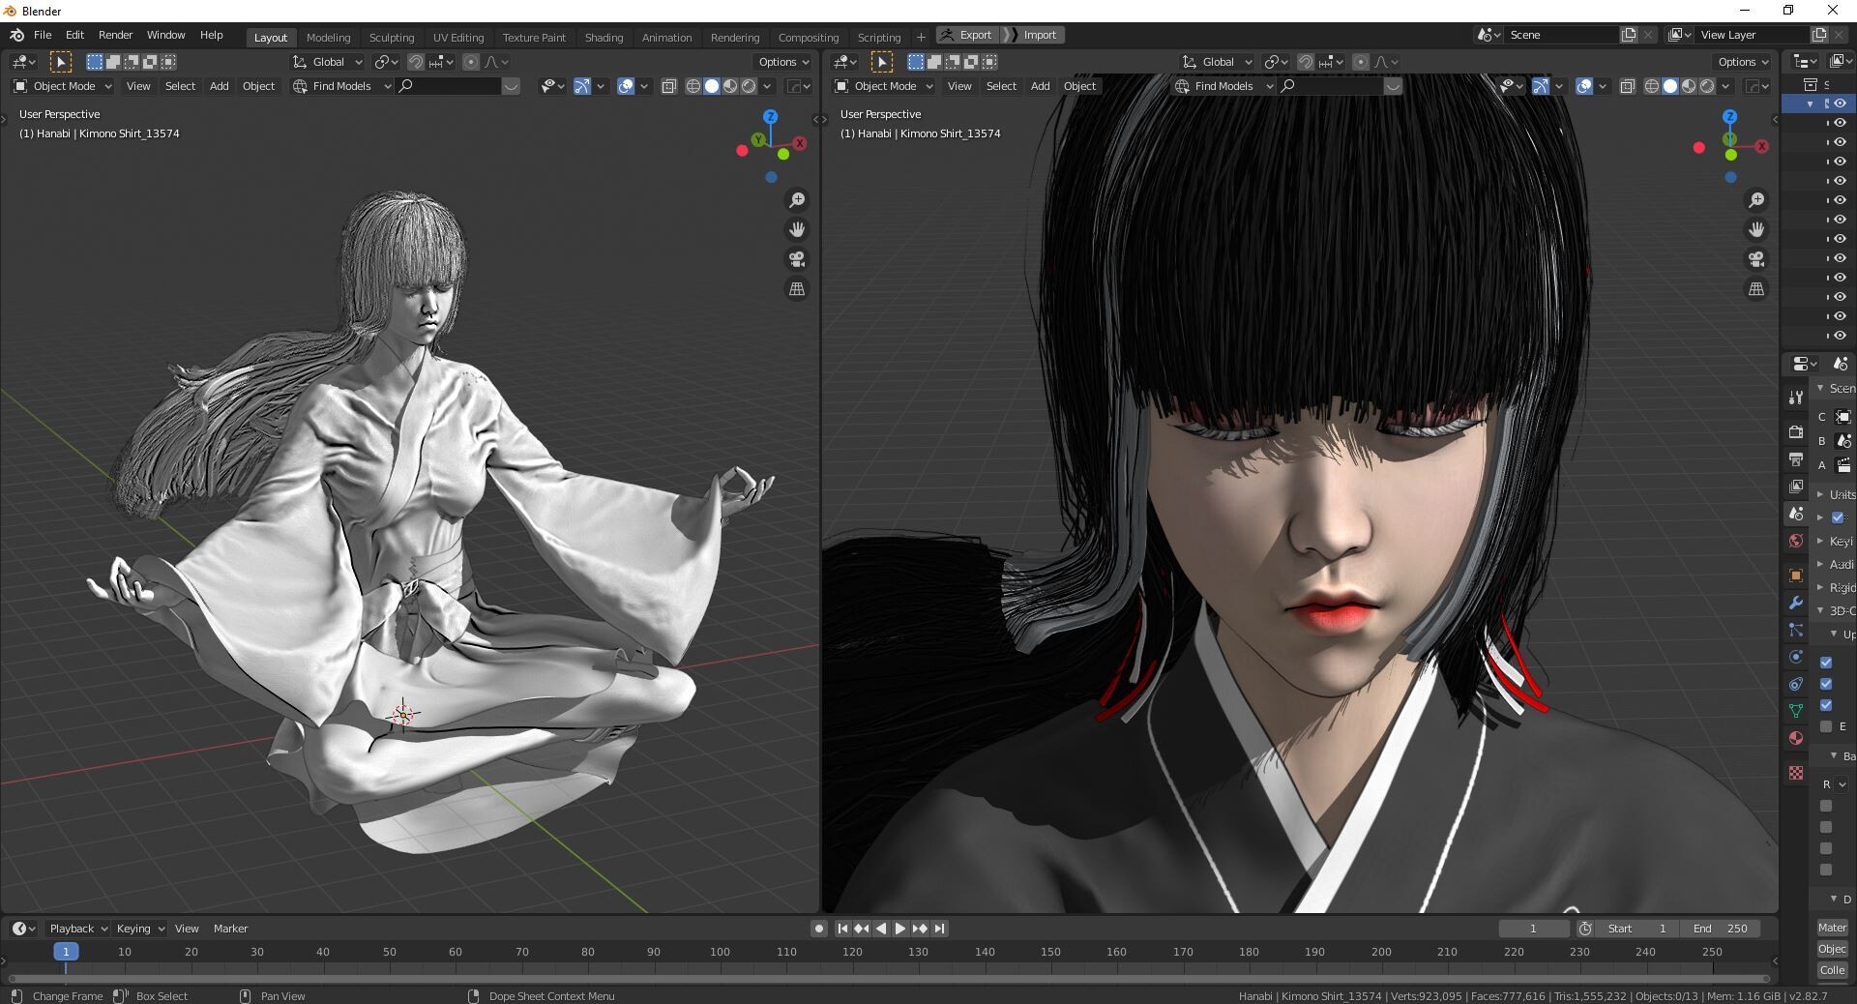Open timeline editor type dropdown
This screenshot has width=1857, height=1004.
tap(24, 929)
